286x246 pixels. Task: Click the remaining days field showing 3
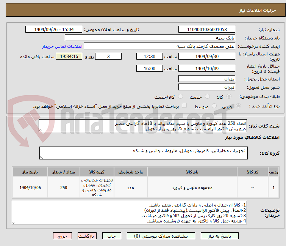tap(108, 56)
